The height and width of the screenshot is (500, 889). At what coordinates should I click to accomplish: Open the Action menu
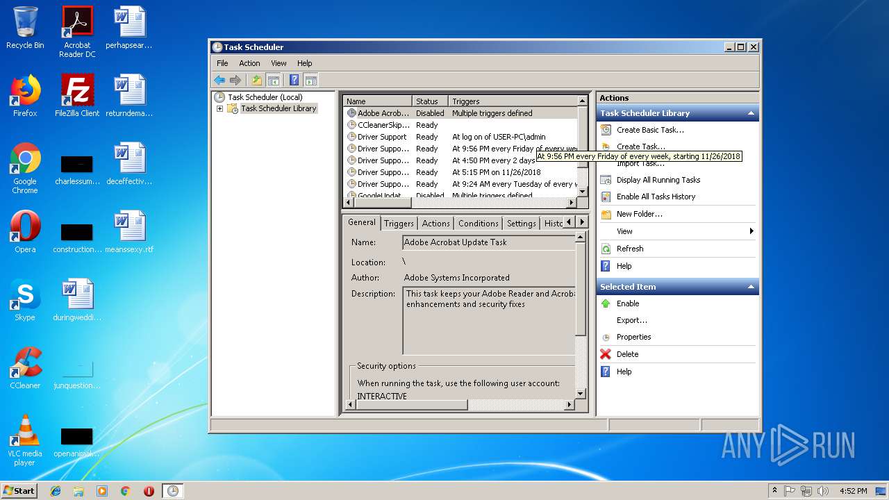tap(249, 63)
